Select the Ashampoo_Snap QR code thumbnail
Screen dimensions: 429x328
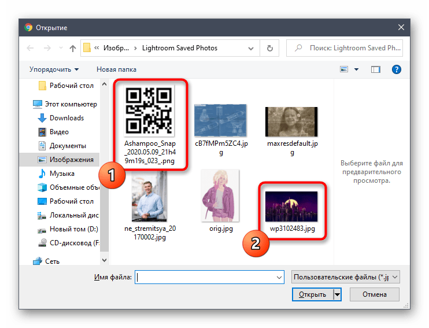pyautogui.click(x=149, y=110)
